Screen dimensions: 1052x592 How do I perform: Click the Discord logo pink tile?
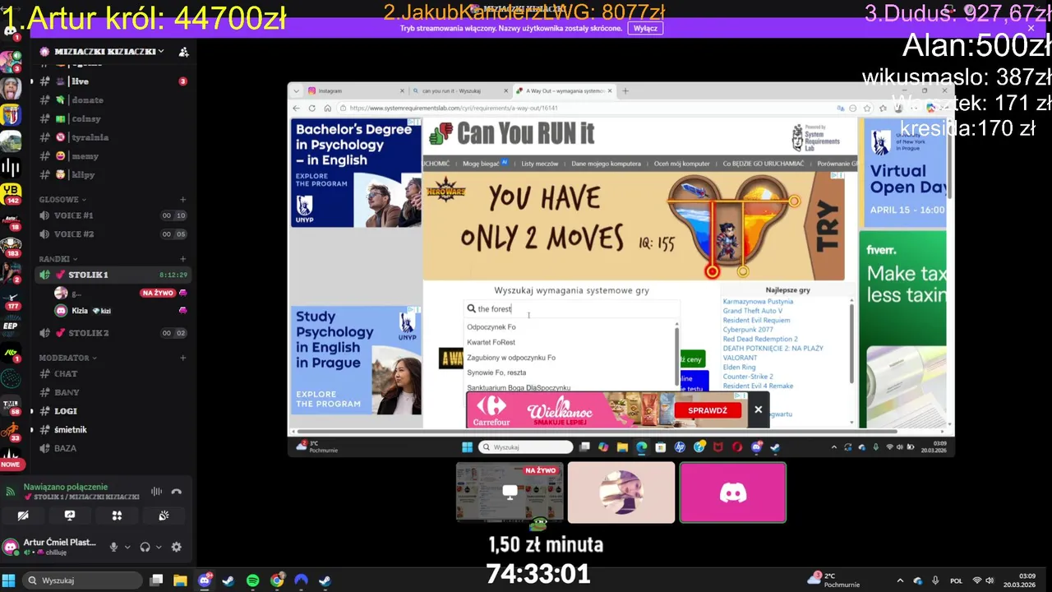click(x=733, y=493)
